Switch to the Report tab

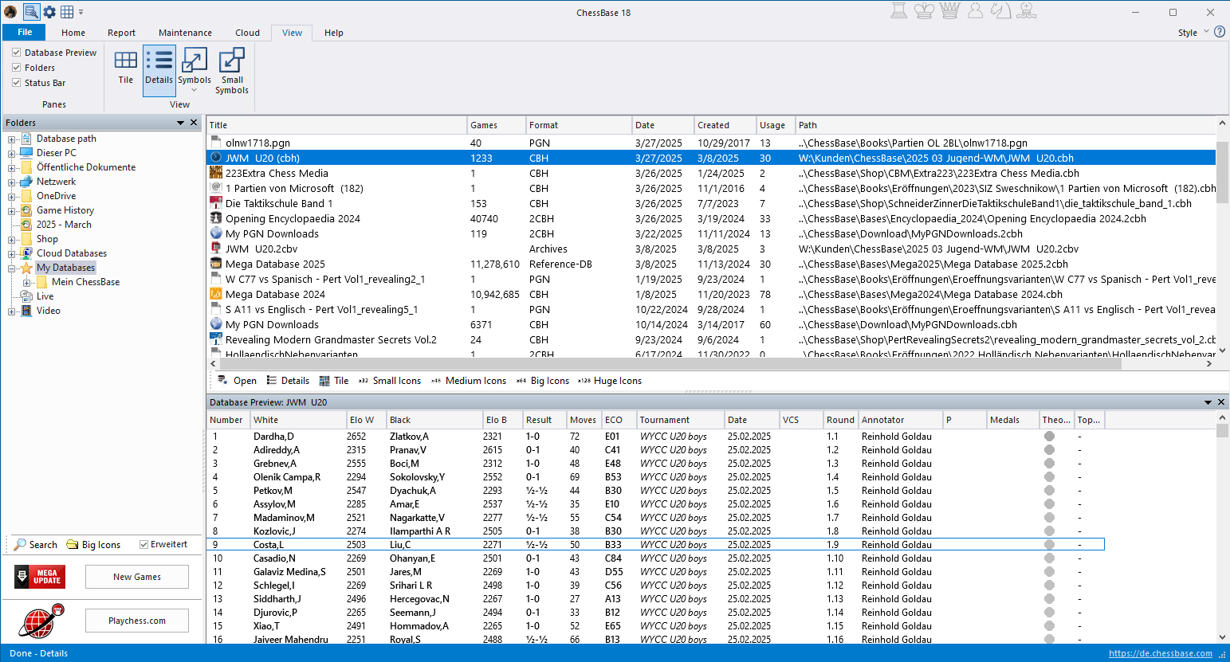[121, 33]
